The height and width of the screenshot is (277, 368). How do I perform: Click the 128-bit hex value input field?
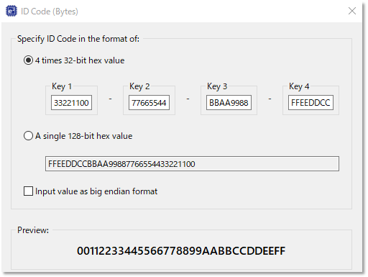(192, 164)
